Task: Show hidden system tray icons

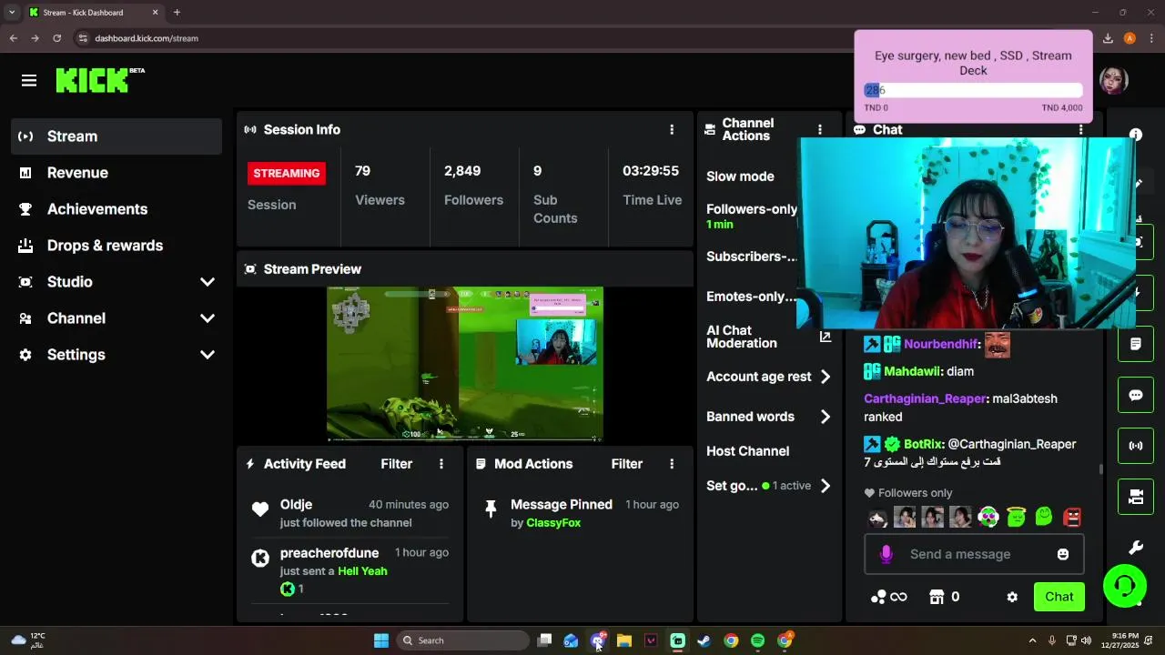Action: coord(1032,640)
